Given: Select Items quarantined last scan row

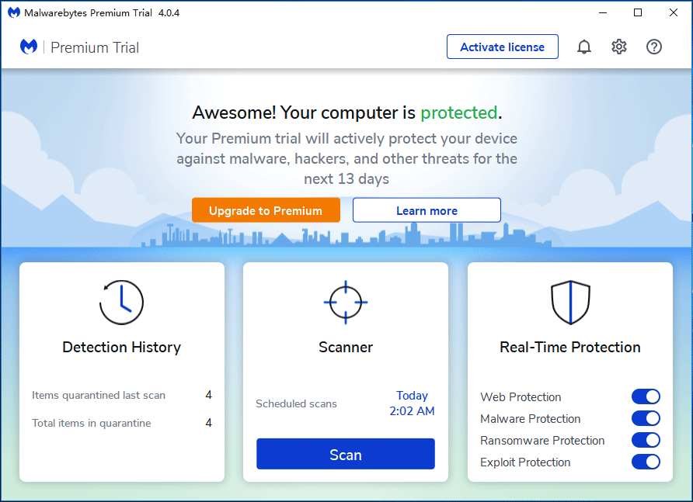Looking at the screenshot, I should 122,396.
